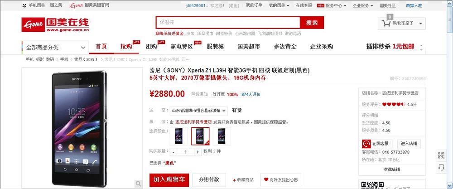Click the 插排秒杀 1元包邮 promo
This screenshot has width=453, height=189.
(390, 47)
